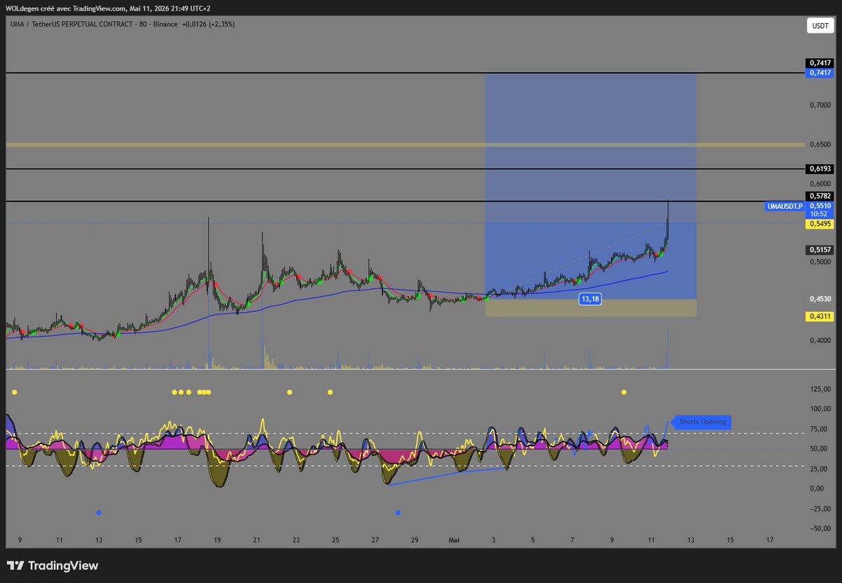Click the USDT currency button
This screenshot has height=583, width=842.
click(820, 27)
